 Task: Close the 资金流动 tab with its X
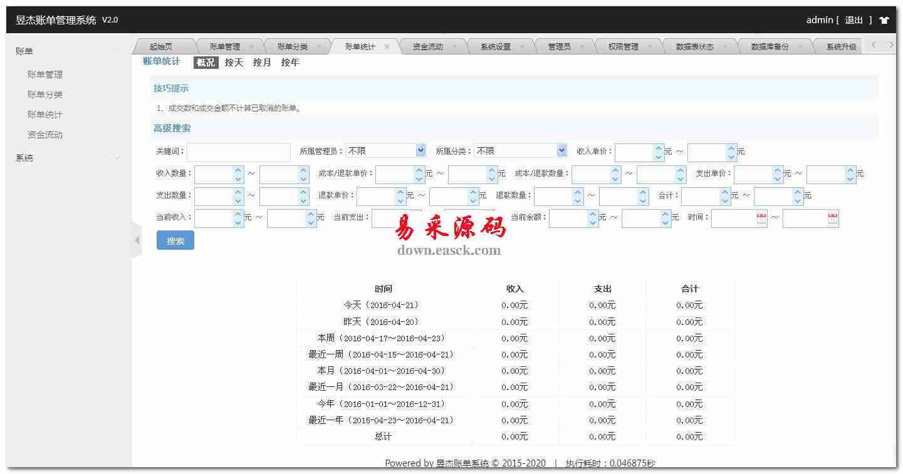pyautogui.click(x=454, y=46)
